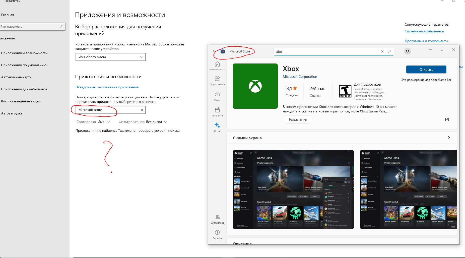Click the ESRB Teen rating icon
The width and height of the screenshot is (465, 258).
(345, 91)
